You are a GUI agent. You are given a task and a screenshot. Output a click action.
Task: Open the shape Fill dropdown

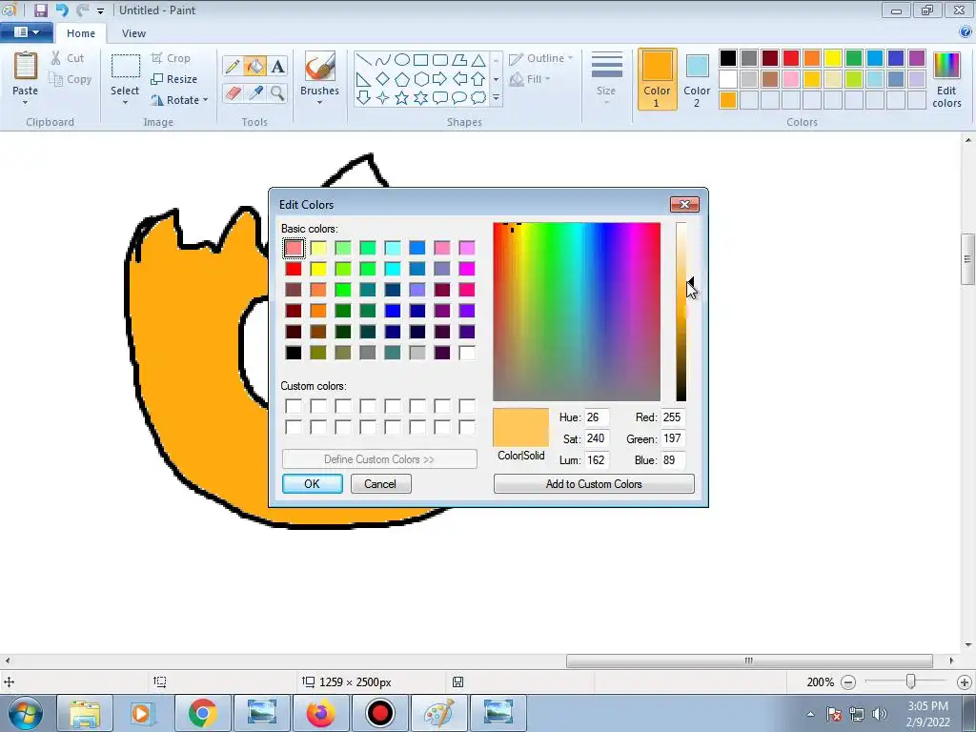[x=530, y=79]
